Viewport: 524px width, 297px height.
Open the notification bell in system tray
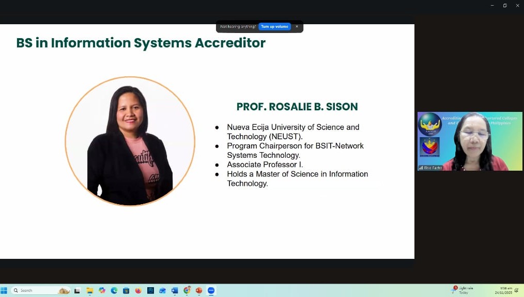point(516,290)
